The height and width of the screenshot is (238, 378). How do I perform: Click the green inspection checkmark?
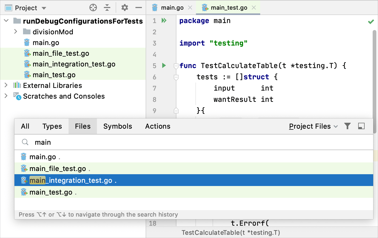tap(371, 22)
